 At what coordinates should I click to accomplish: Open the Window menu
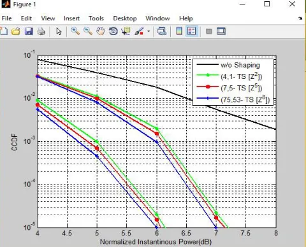coord(157,18)
